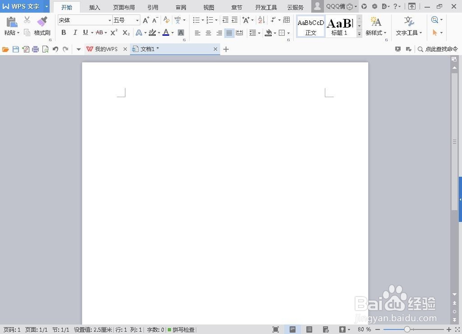Image resolution: width=462 pixels, height=334 pixels.
Task: Switch to the 插入 ribbon tab
Action: click(95, 7)
